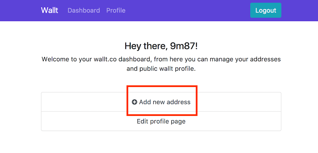The image size is (318, 153).
Task: Click the plus icon beside Add new address
Action: (x=135, y=102)
